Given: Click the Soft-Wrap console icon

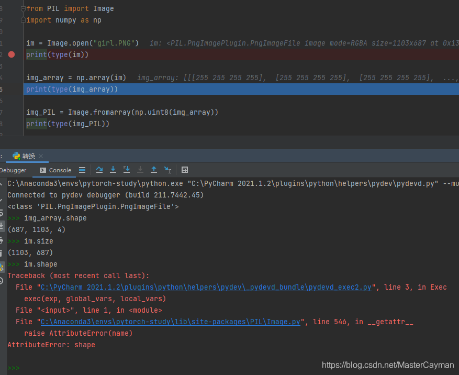Looking at the screenshot, I should pyautogui.click(x=2, y=213).
